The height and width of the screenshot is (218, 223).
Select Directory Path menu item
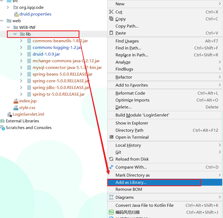[165, 130]
